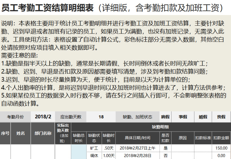Click the 缺勤、加班状态 label cell
This screenshot has height=159, width=231.
click(138, 117)
